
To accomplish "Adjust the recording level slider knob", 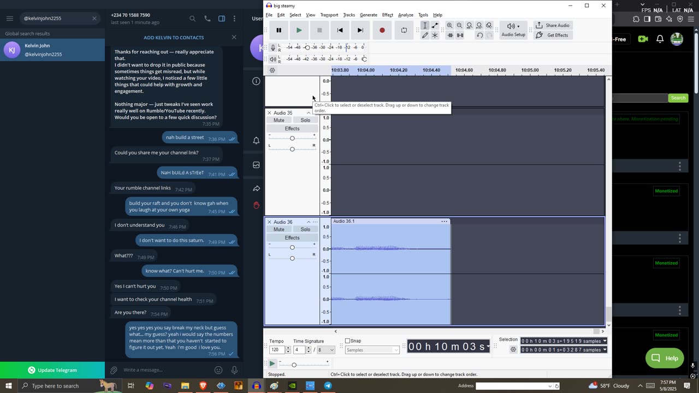I will tap(307, 47).
